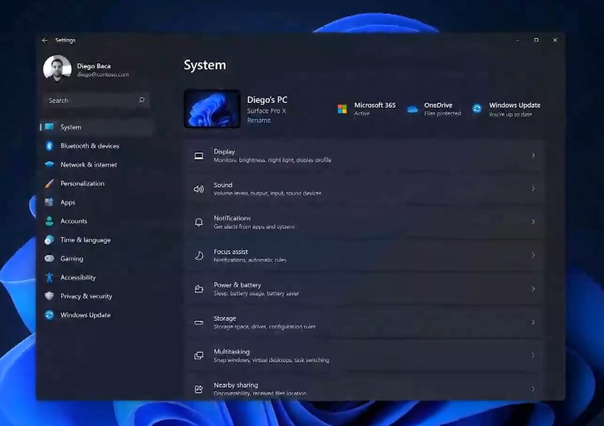Switch to Privacy & security settings

(x=85, y=296)
